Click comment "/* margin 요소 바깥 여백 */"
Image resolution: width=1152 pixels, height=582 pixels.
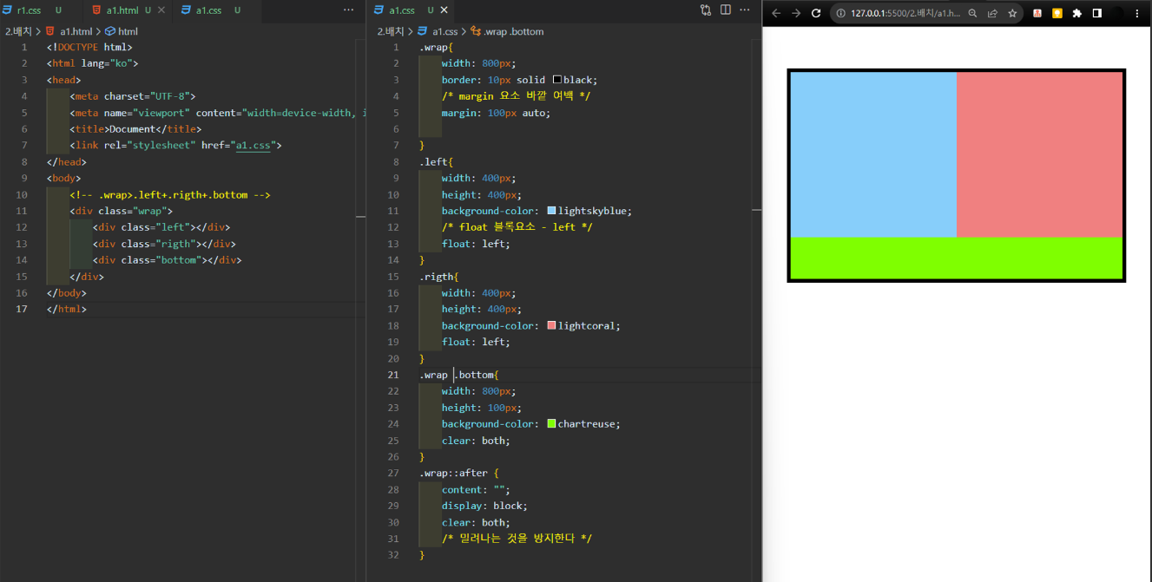tap(516, 96)
